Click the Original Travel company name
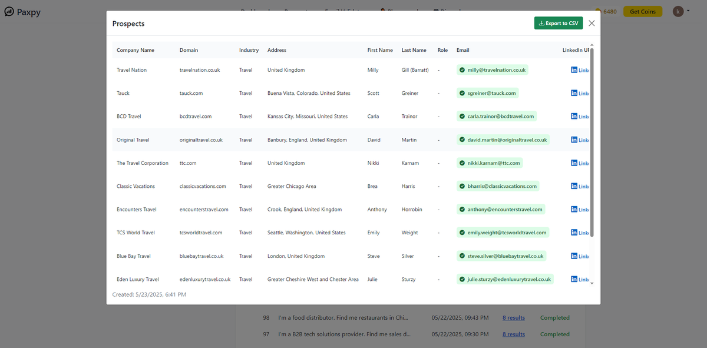Viewport: 707px width, 348px height. pos(133,140)
